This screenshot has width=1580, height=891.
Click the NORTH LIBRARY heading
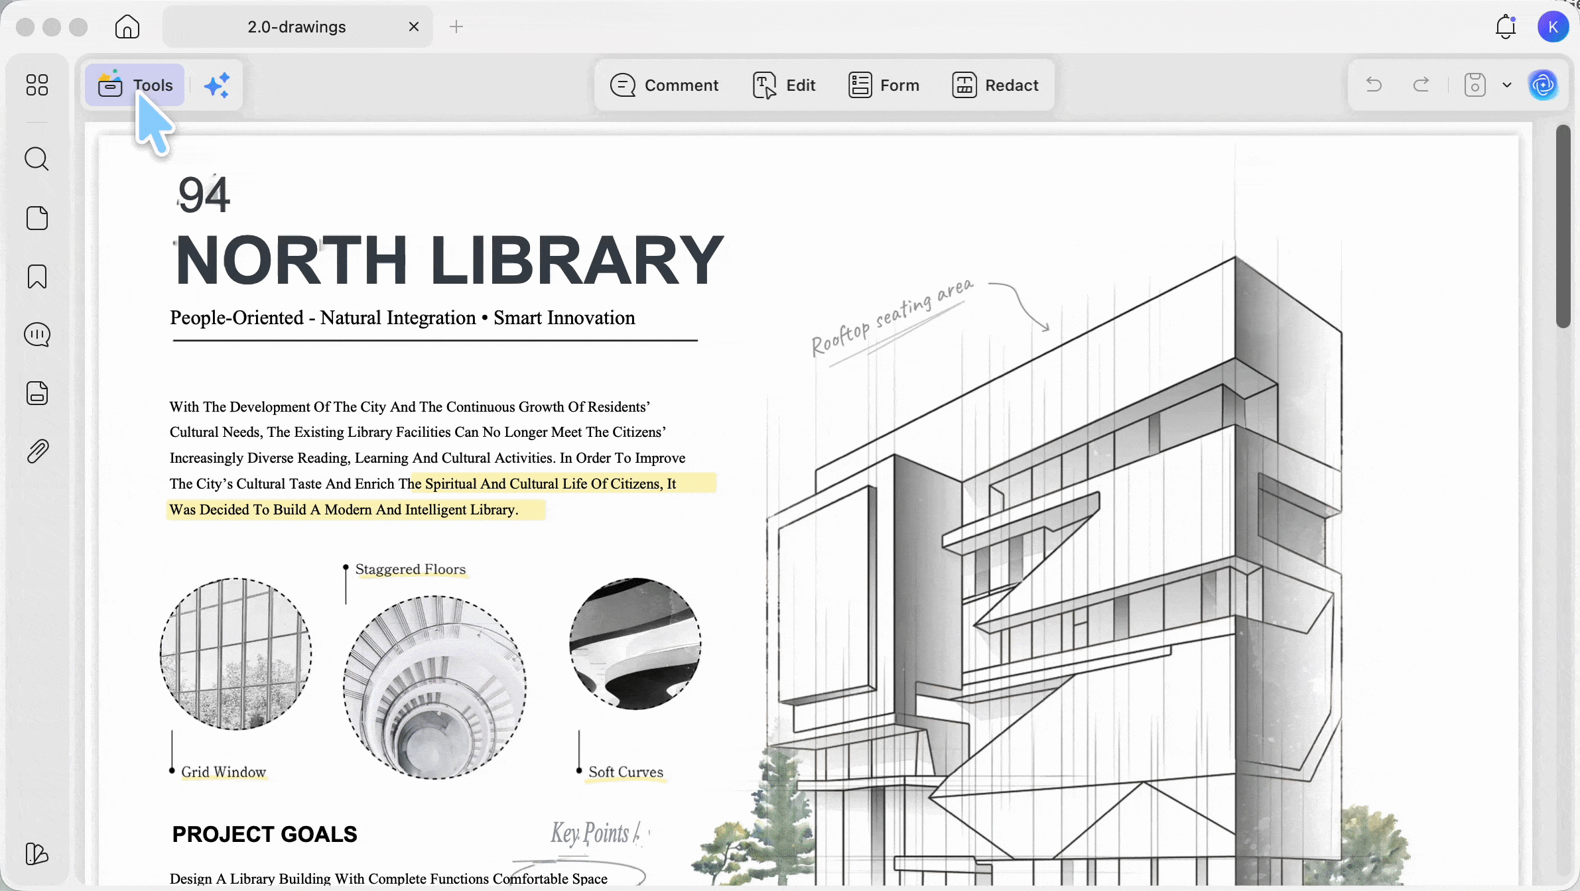(x=449, y=260)
